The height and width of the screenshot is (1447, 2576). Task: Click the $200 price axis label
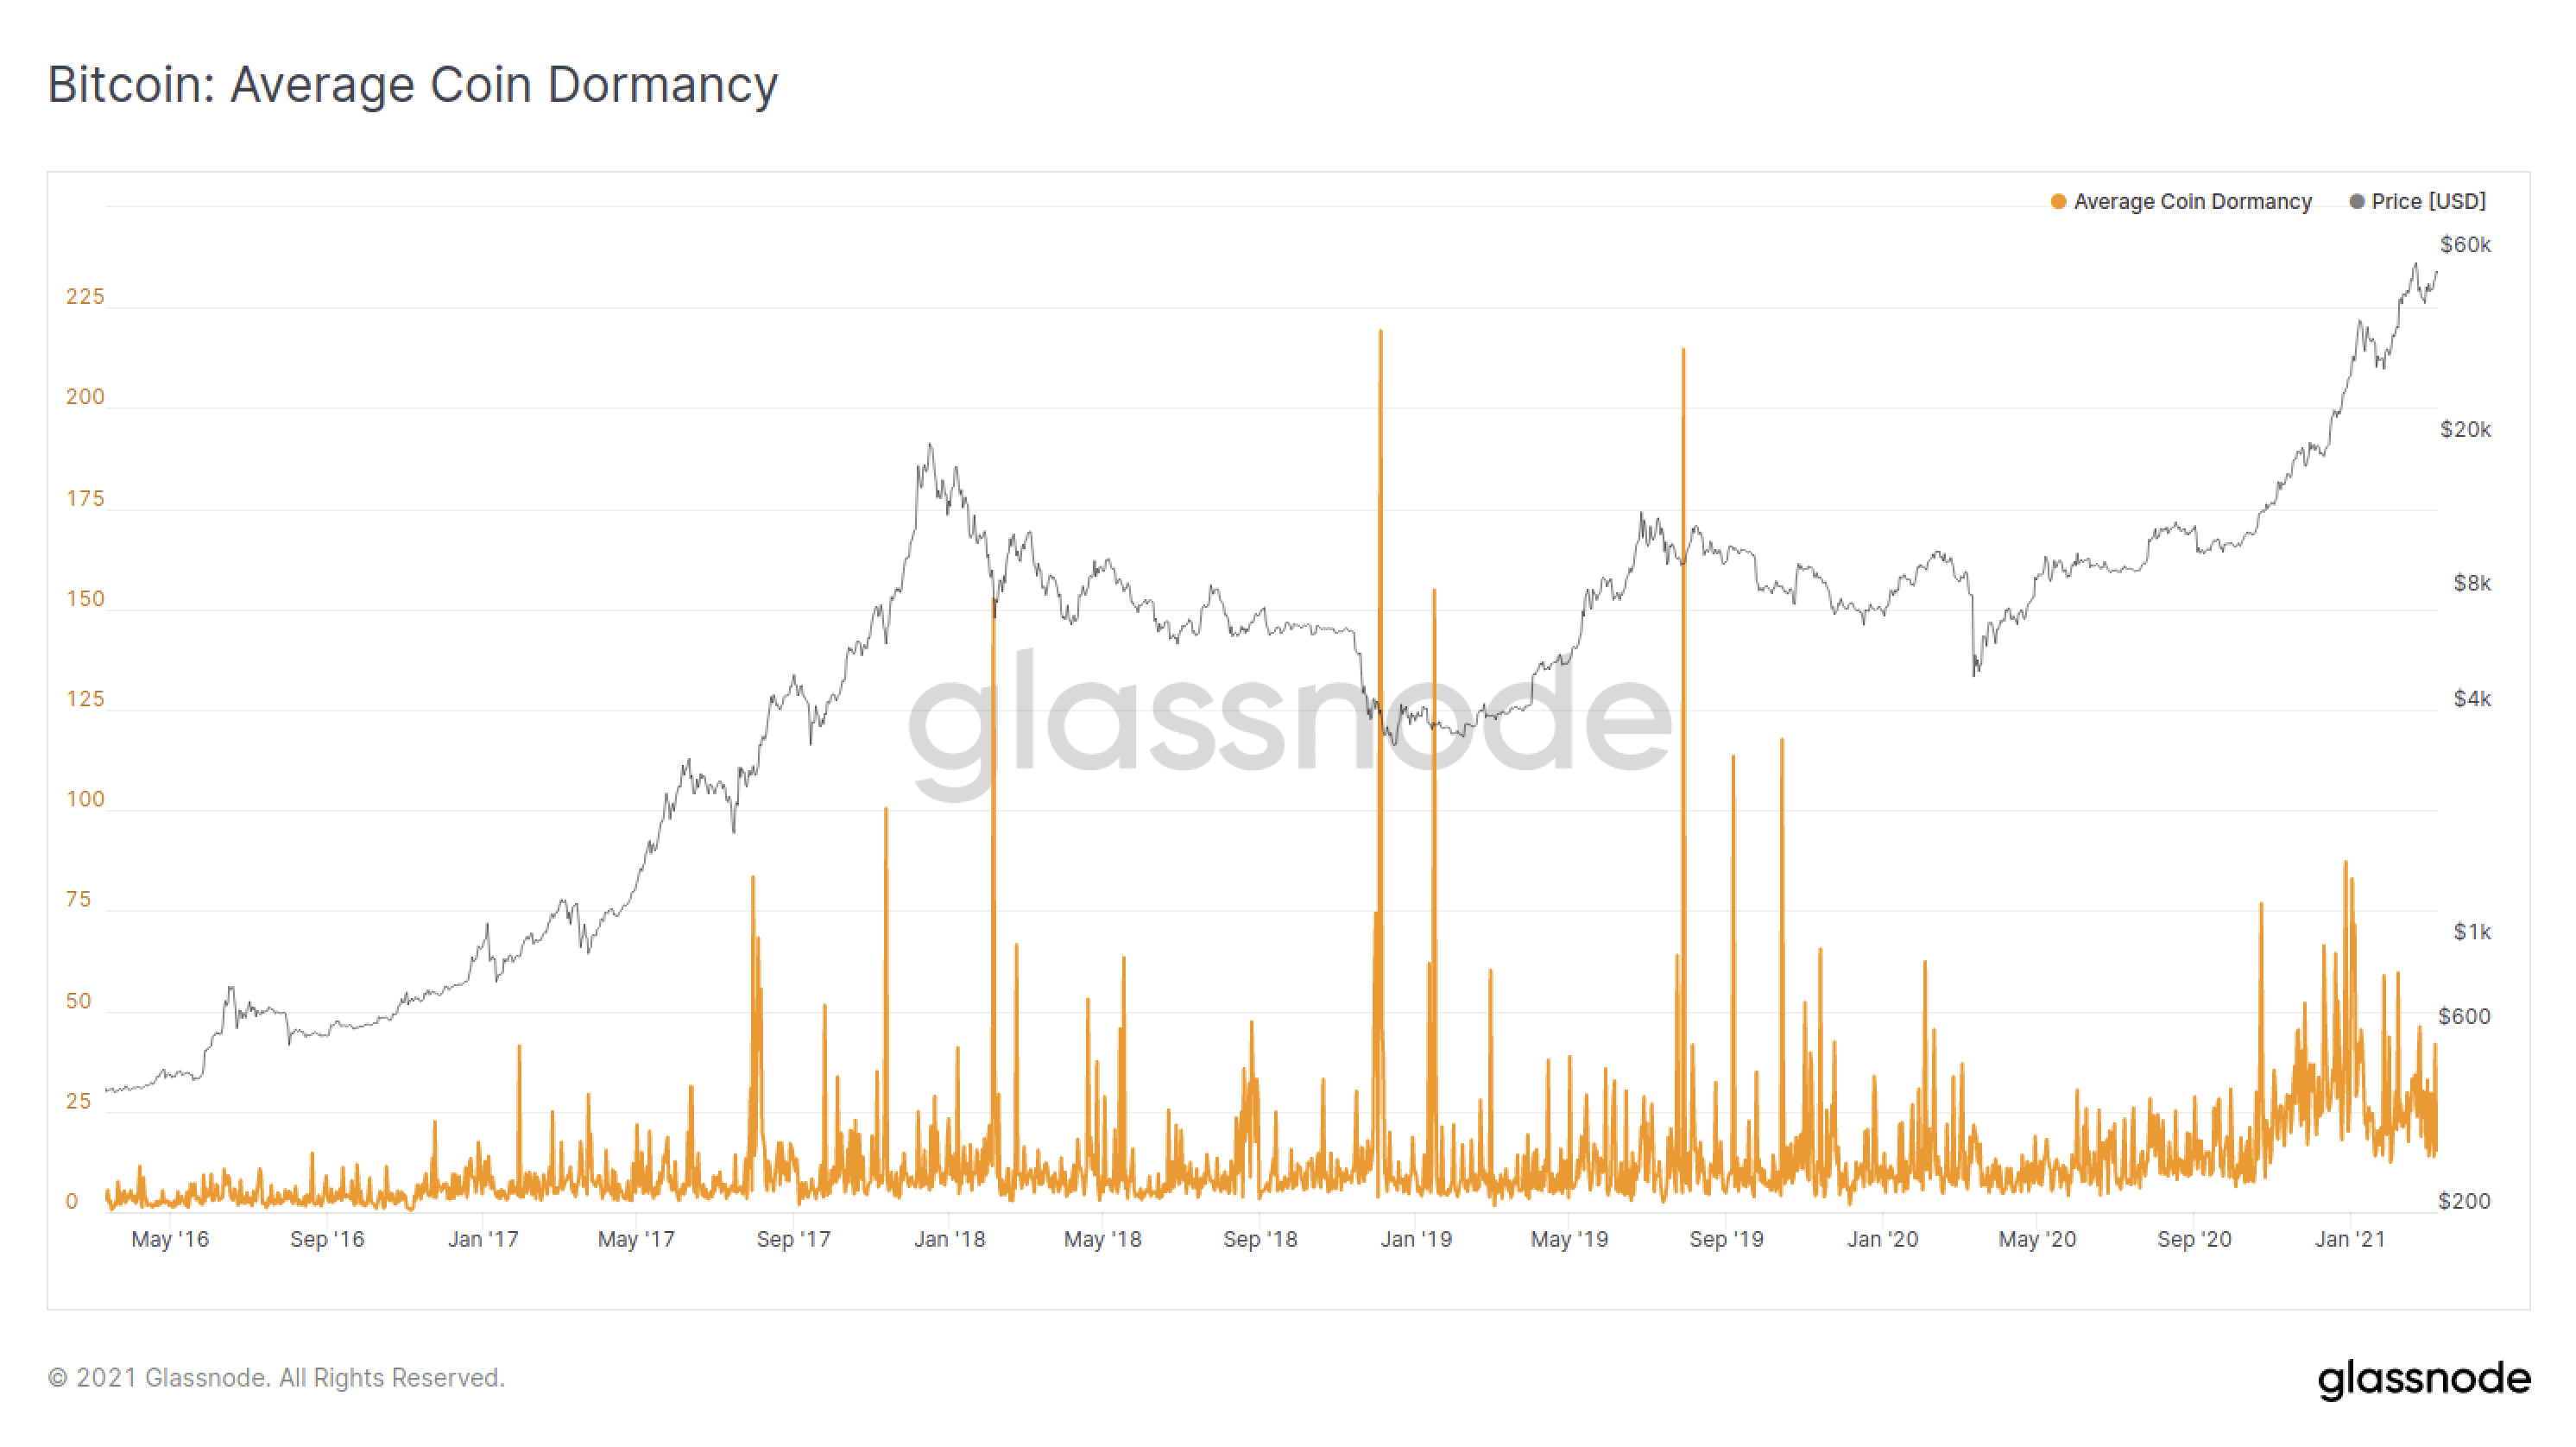pyautogui.click(x=2463, y=1201)
